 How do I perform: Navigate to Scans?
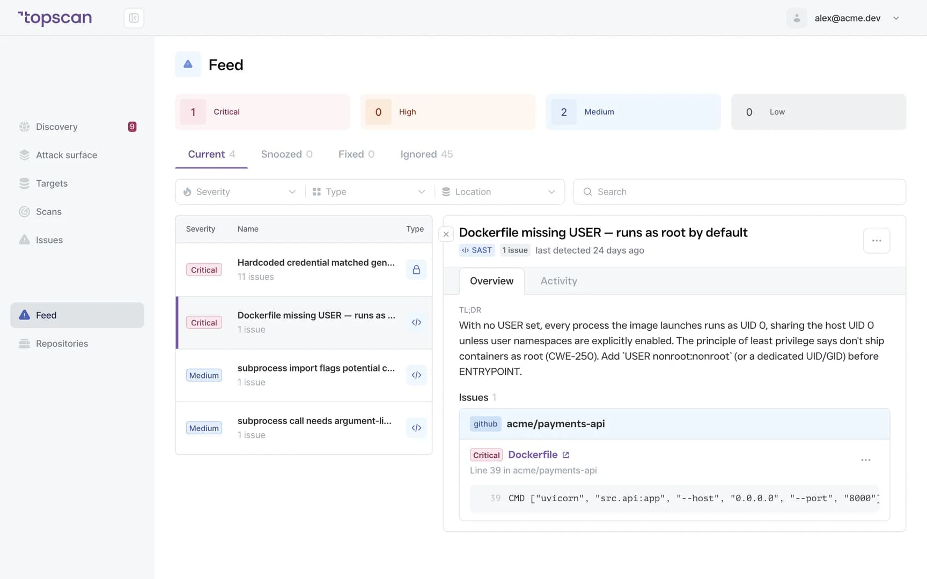[x=77, y=212]
